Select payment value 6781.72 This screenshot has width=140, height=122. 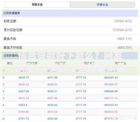pyautogui.click(x=24, y=119)
